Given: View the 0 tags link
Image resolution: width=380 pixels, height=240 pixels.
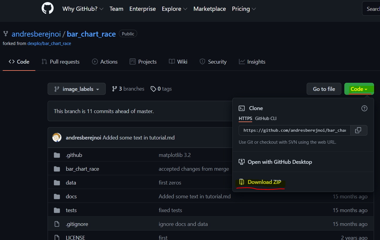Looking at the screenshot, I should click(x=161, y=89).
